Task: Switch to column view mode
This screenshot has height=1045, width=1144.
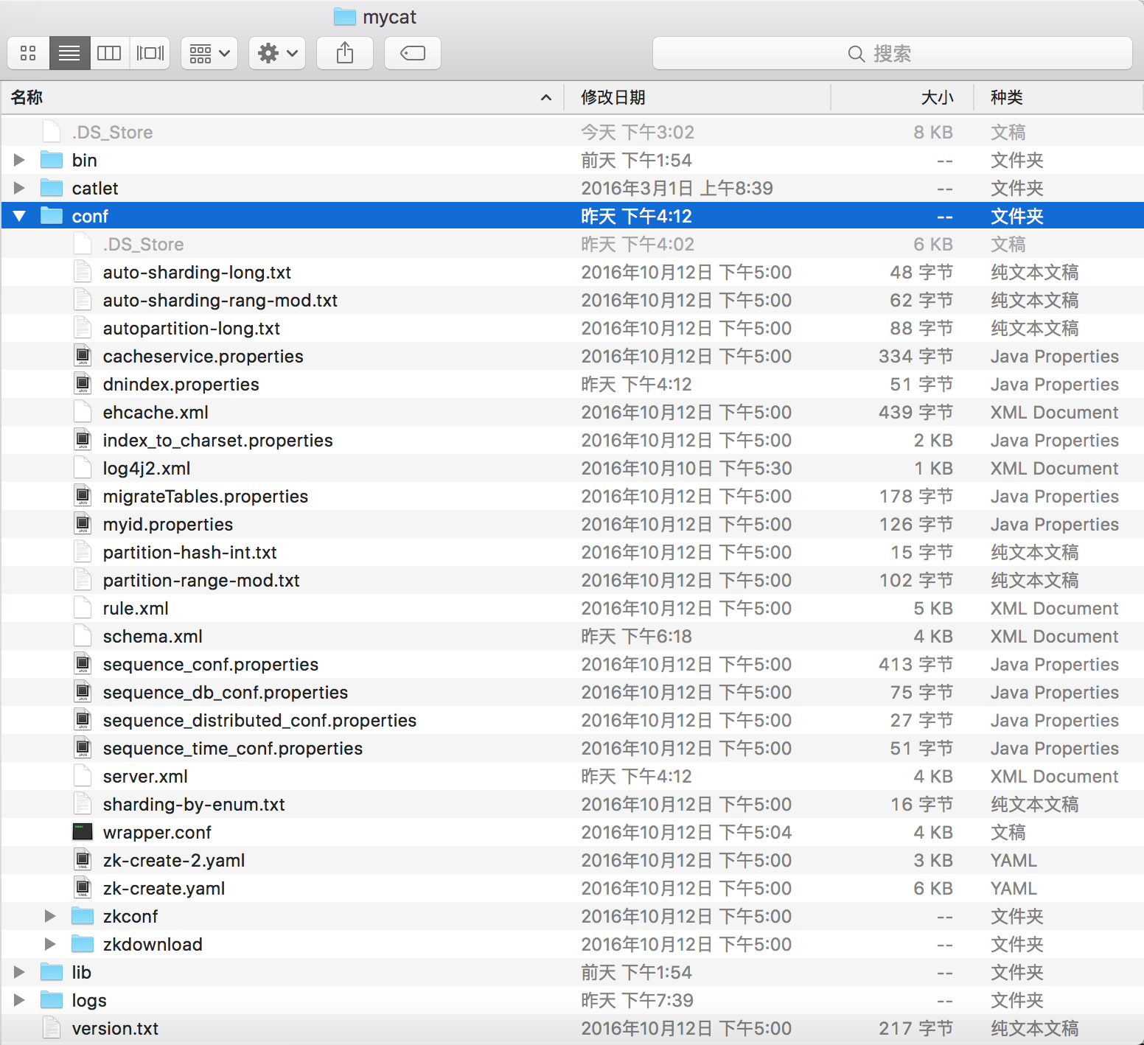Action: coord(109,53)
